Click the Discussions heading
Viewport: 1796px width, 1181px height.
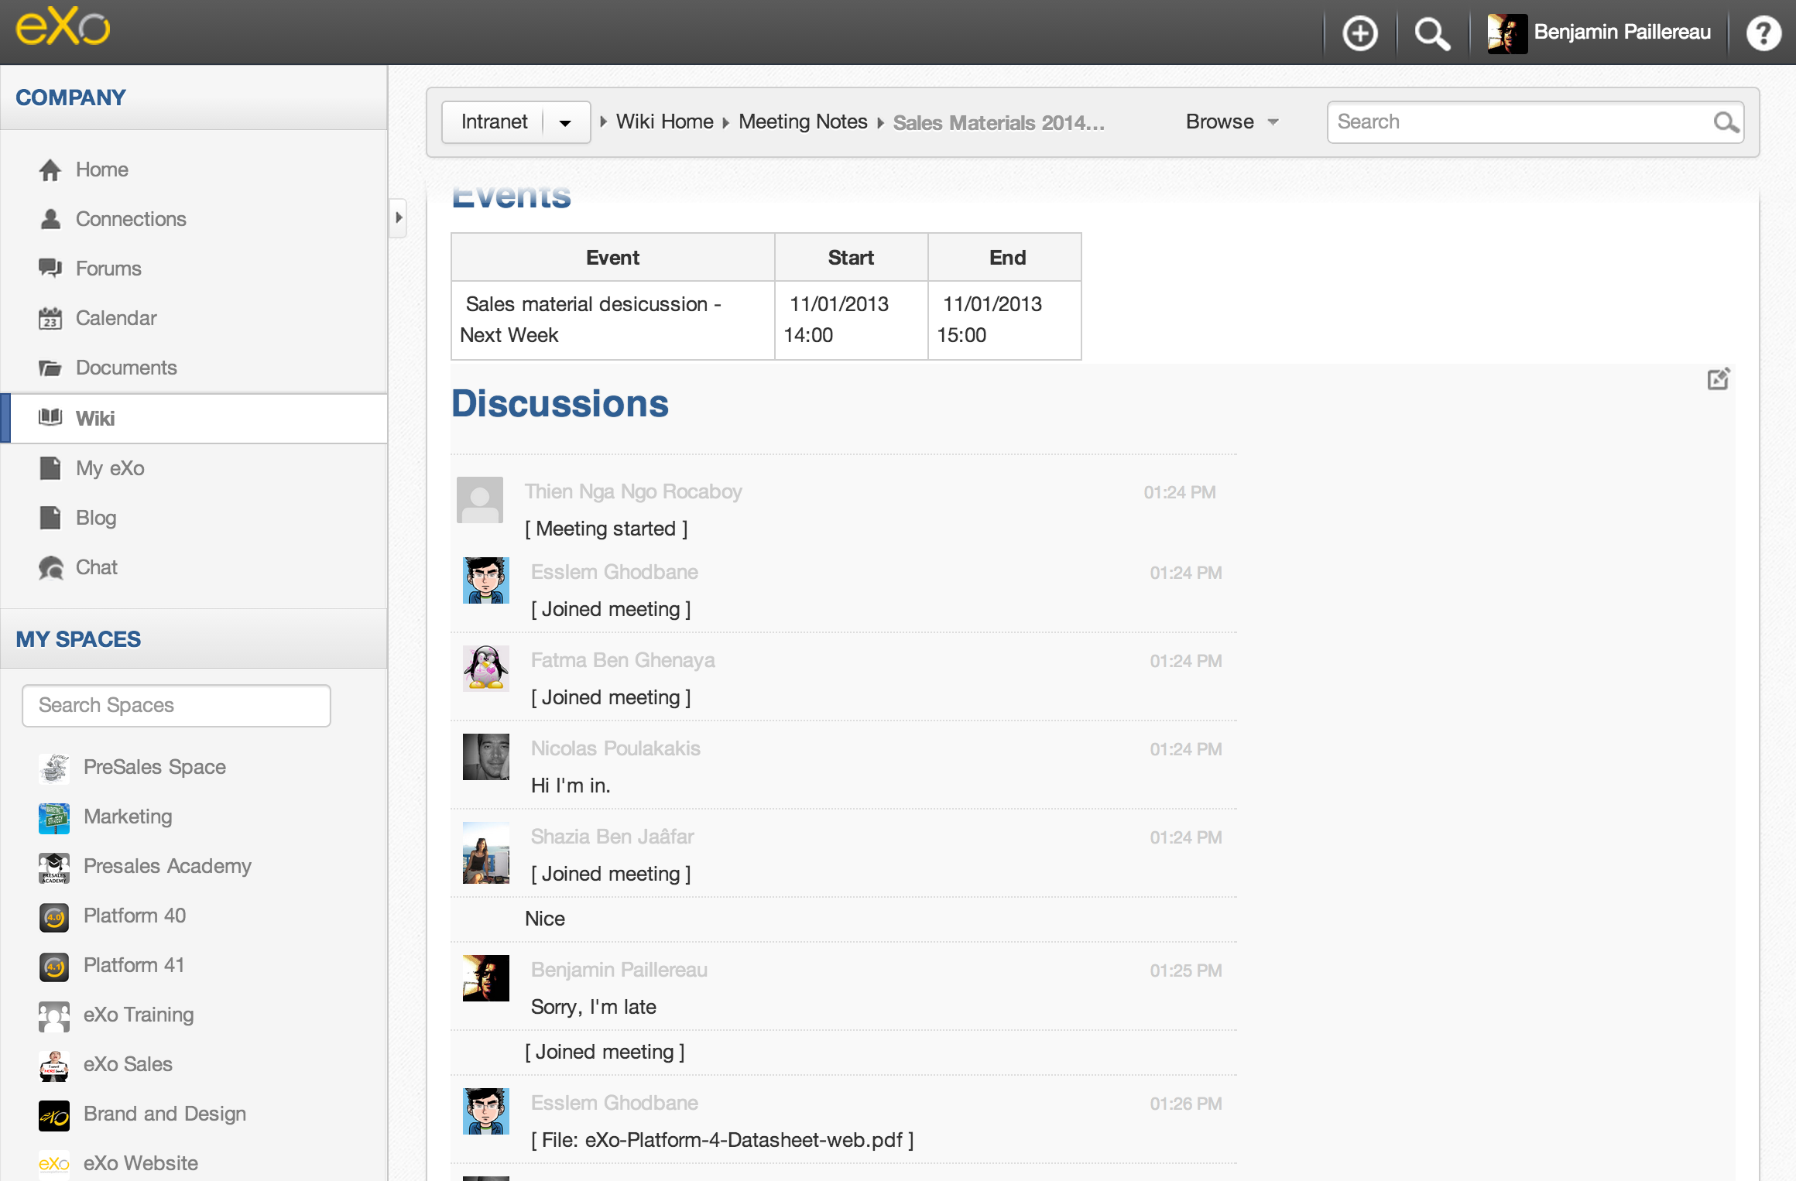[x=560, y=403]
